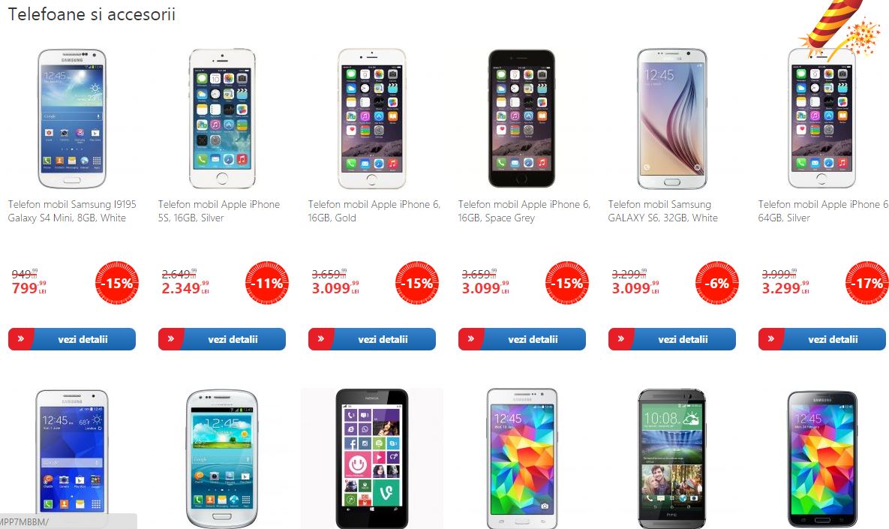Open the Apple iPhone 6 16GB Gold title link
This screenshot has width=889, height=529.
coord(374,211)
